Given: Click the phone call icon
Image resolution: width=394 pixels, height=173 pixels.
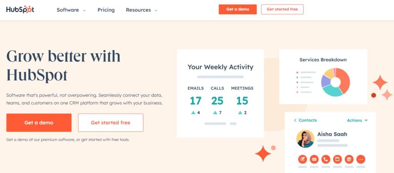Looking at the screenshot, I should click(x=326, y=159).
